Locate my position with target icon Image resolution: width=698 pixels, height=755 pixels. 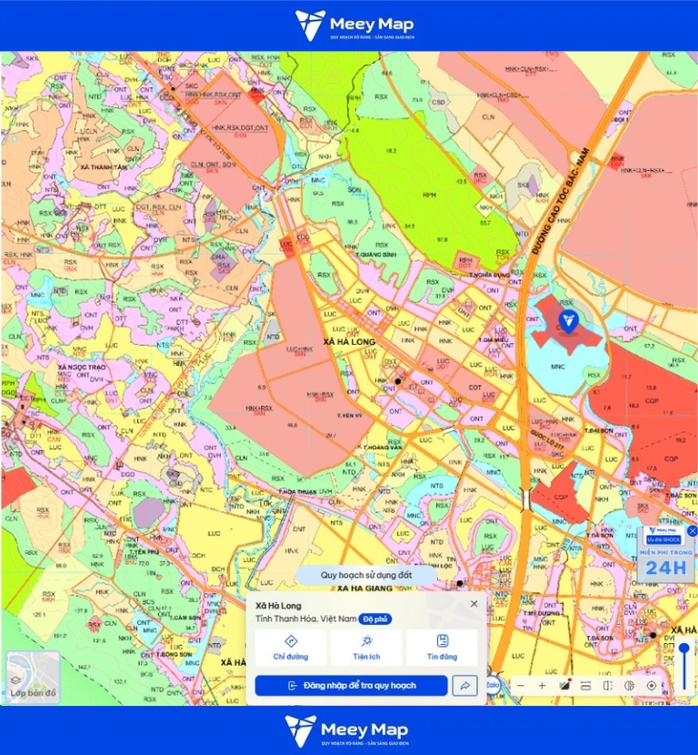pos(652,686)
